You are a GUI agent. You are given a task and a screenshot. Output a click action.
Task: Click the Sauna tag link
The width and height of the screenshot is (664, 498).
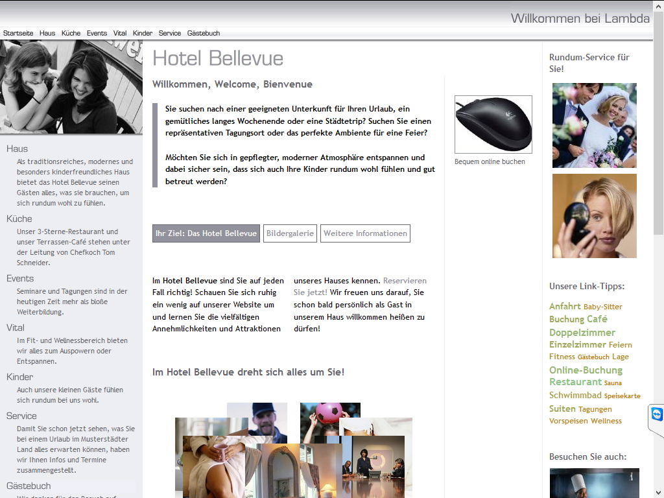(613, 383)
